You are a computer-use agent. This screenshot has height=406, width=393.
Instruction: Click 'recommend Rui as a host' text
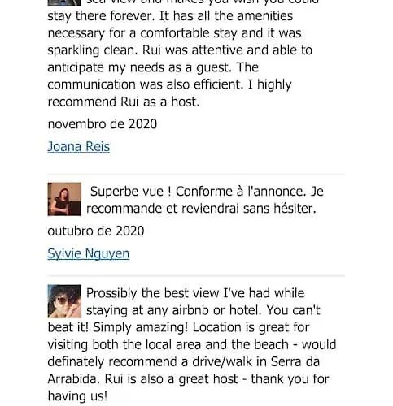124,102
